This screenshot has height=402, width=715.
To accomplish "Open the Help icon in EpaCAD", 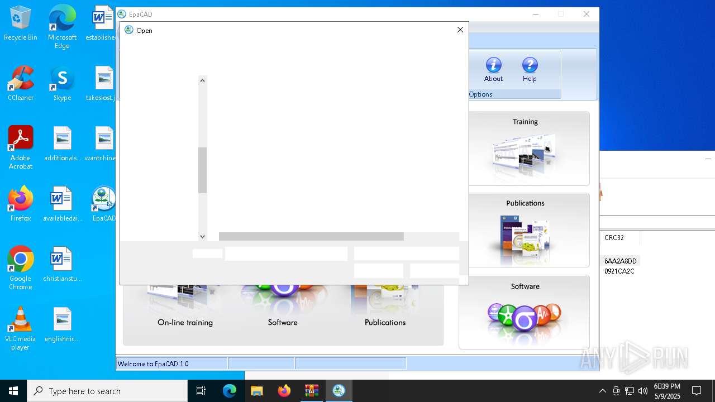I will pos(530,70).
